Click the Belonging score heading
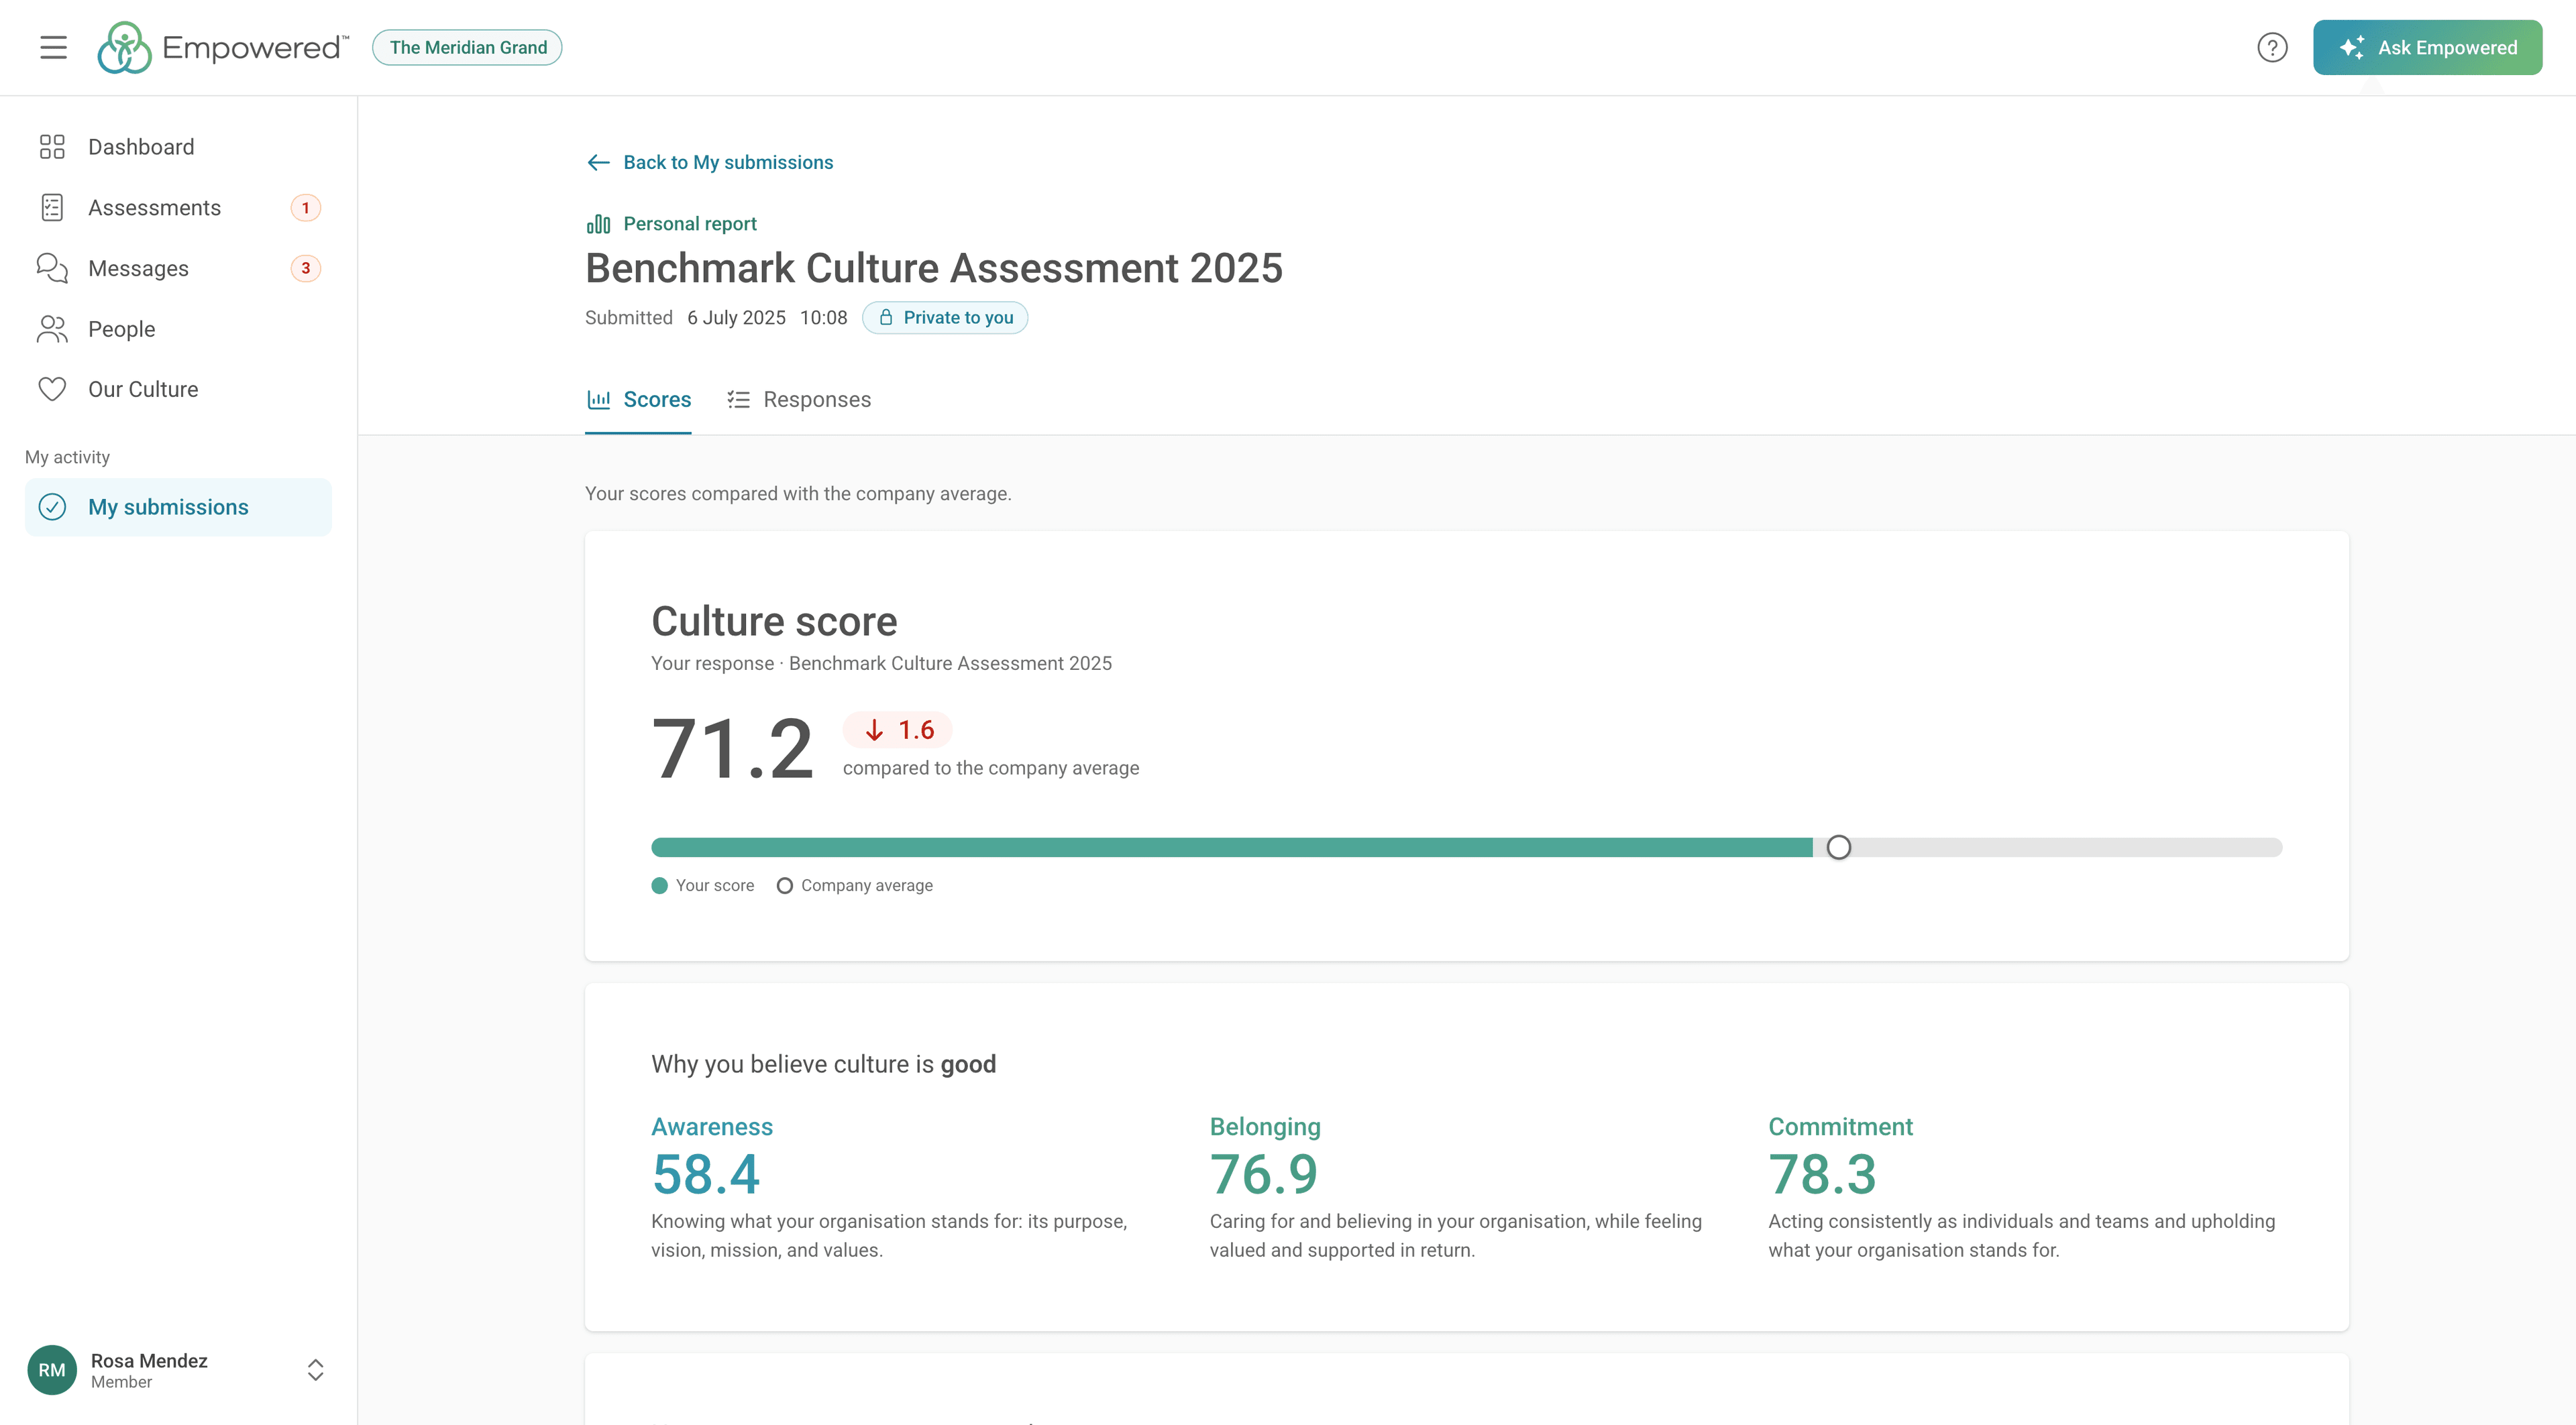This screenshot has height=1425, width=2576. tap(1265, 1126)
